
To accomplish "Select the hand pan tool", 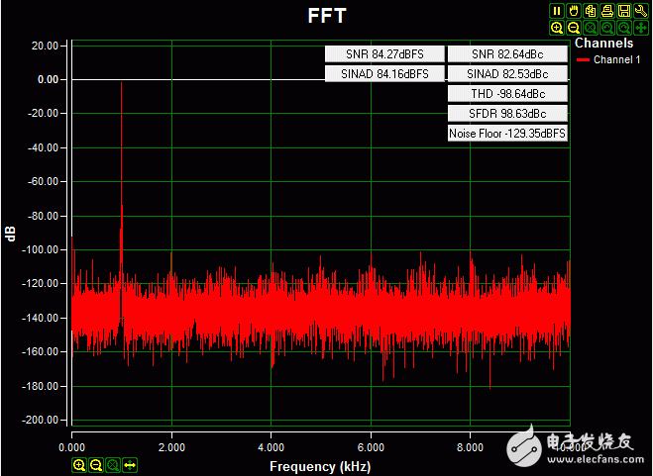I will [574, 11].
